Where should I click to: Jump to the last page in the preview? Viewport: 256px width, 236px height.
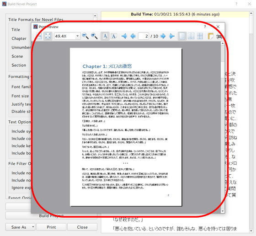click(172, 36)
